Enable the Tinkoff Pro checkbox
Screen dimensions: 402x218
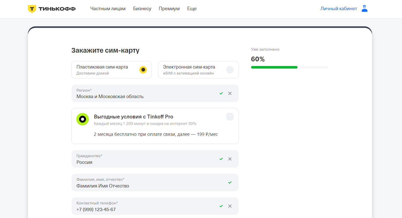tap(230, 117)
